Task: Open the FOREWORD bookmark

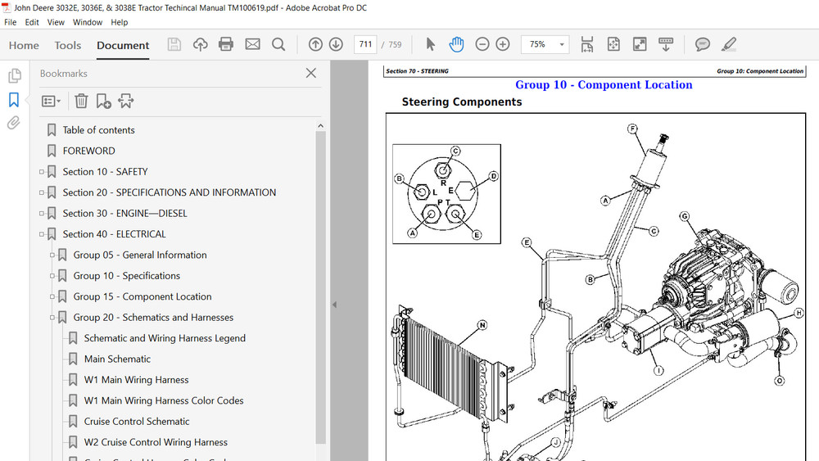Action: click(x=88, y=151)
